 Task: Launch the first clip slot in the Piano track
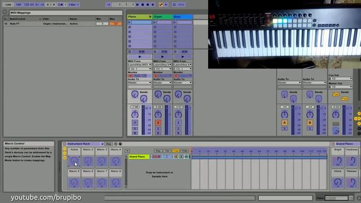(130, 23)
